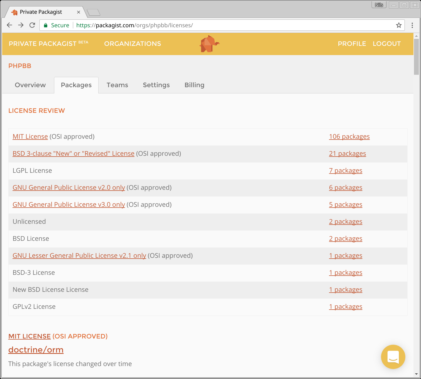Bookmark page with the star icon

pos(399,25)
